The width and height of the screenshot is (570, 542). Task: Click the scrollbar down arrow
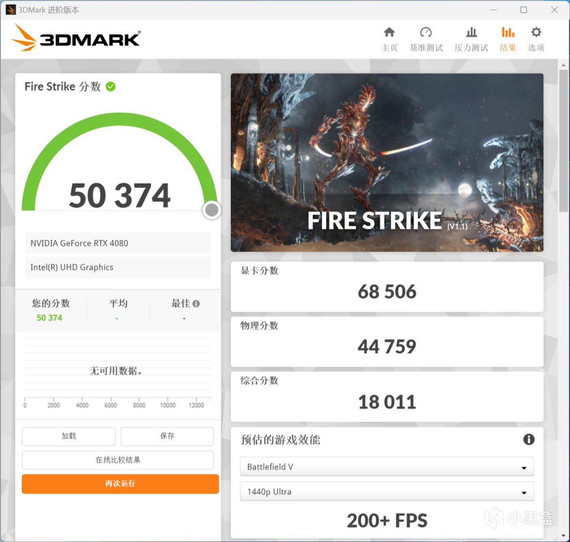click(x=563, y=536)
